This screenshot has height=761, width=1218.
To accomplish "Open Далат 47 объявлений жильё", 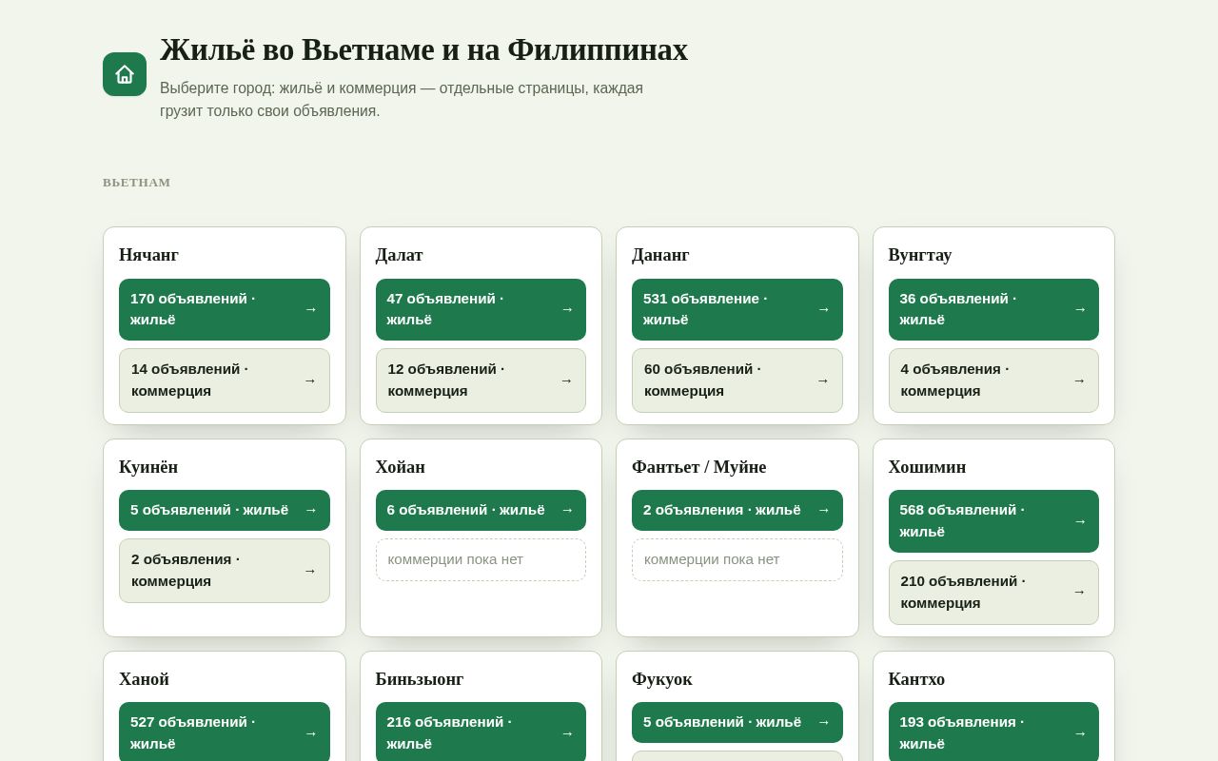I will tap(481, 309).
